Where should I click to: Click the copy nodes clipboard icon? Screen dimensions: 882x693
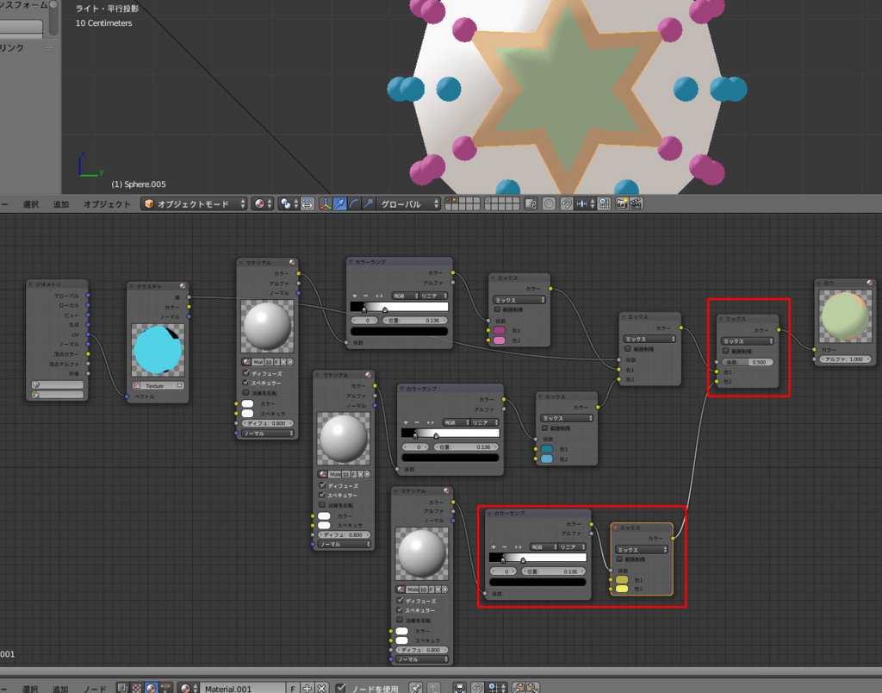[519, 688]
